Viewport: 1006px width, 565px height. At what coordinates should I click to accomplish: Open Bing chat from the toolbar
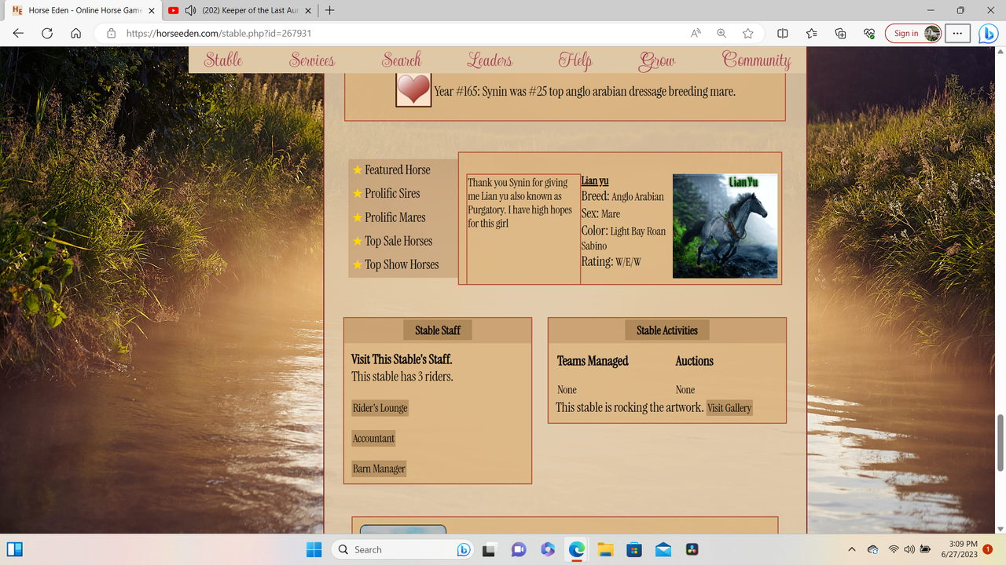tap(989, 33)
